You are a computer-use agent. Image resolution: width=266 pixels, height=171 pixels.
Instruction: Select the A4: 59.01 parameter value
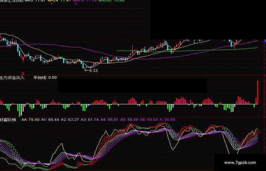[x=109, y=120]
